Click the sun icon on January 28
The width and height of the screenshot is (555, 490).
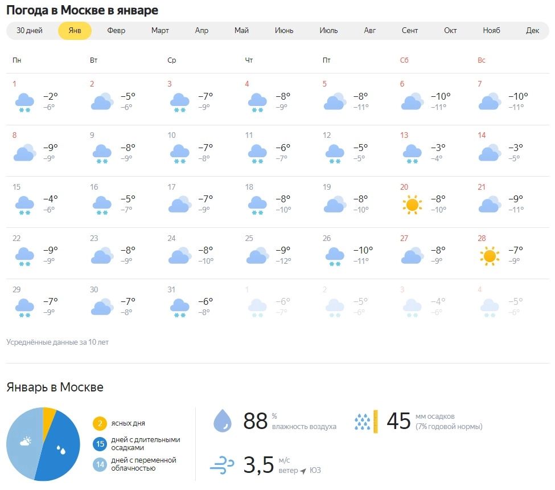click(489, 256)
